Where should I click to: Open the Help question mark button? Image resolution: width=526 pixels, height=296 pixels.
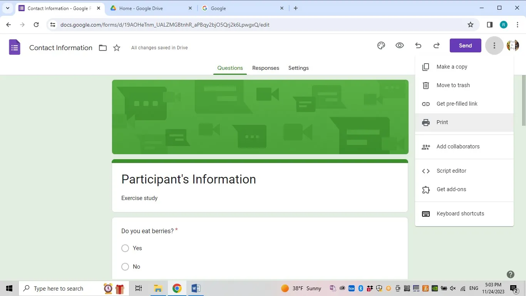coord(510,274)
